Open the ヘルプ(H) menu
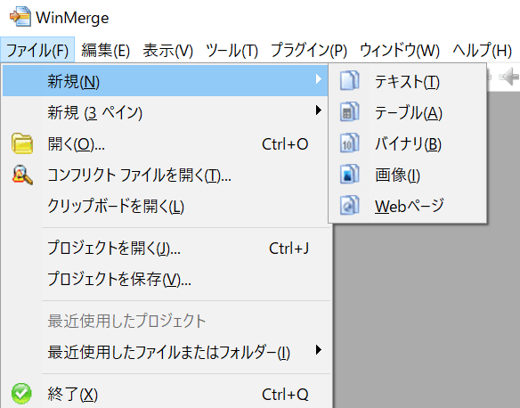 (483, 51)
